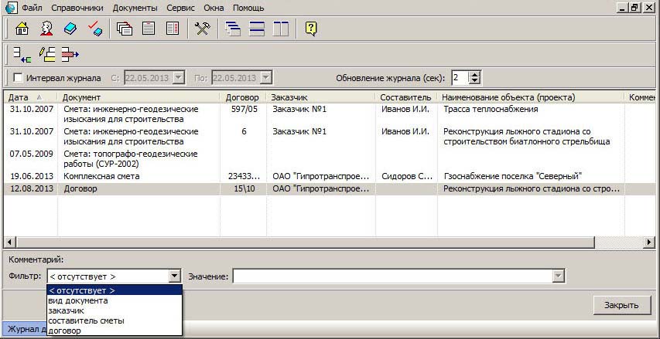Choose 'составитель сметы' filter option
660x339 pixels.
[x=115, y=321]
